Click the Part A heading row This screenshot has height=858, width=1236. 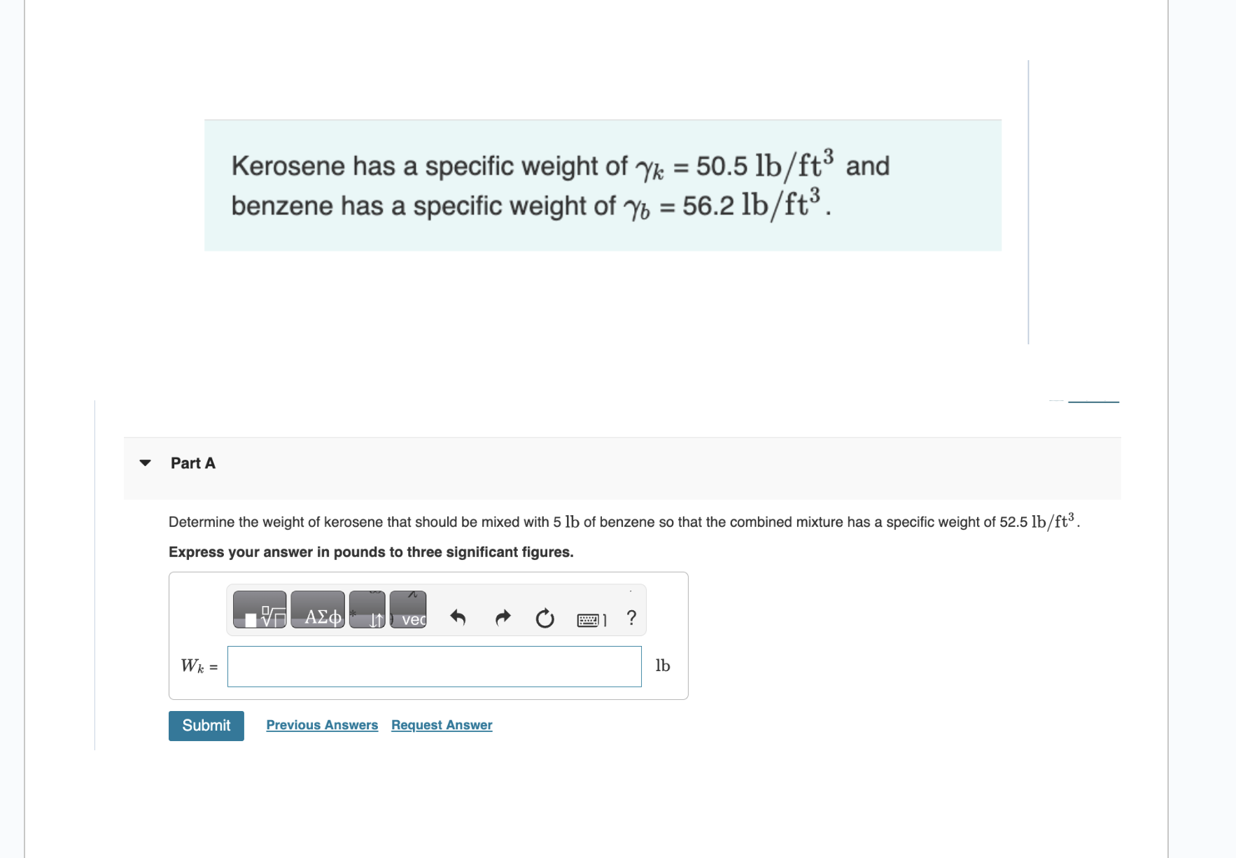tap(192, 462)
